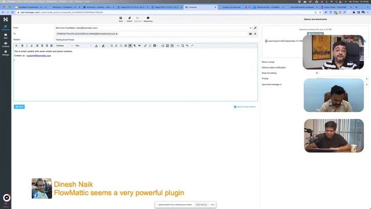Insert a special character with the omega icon
The image size is (371, 209).
[x=163, y=46]
